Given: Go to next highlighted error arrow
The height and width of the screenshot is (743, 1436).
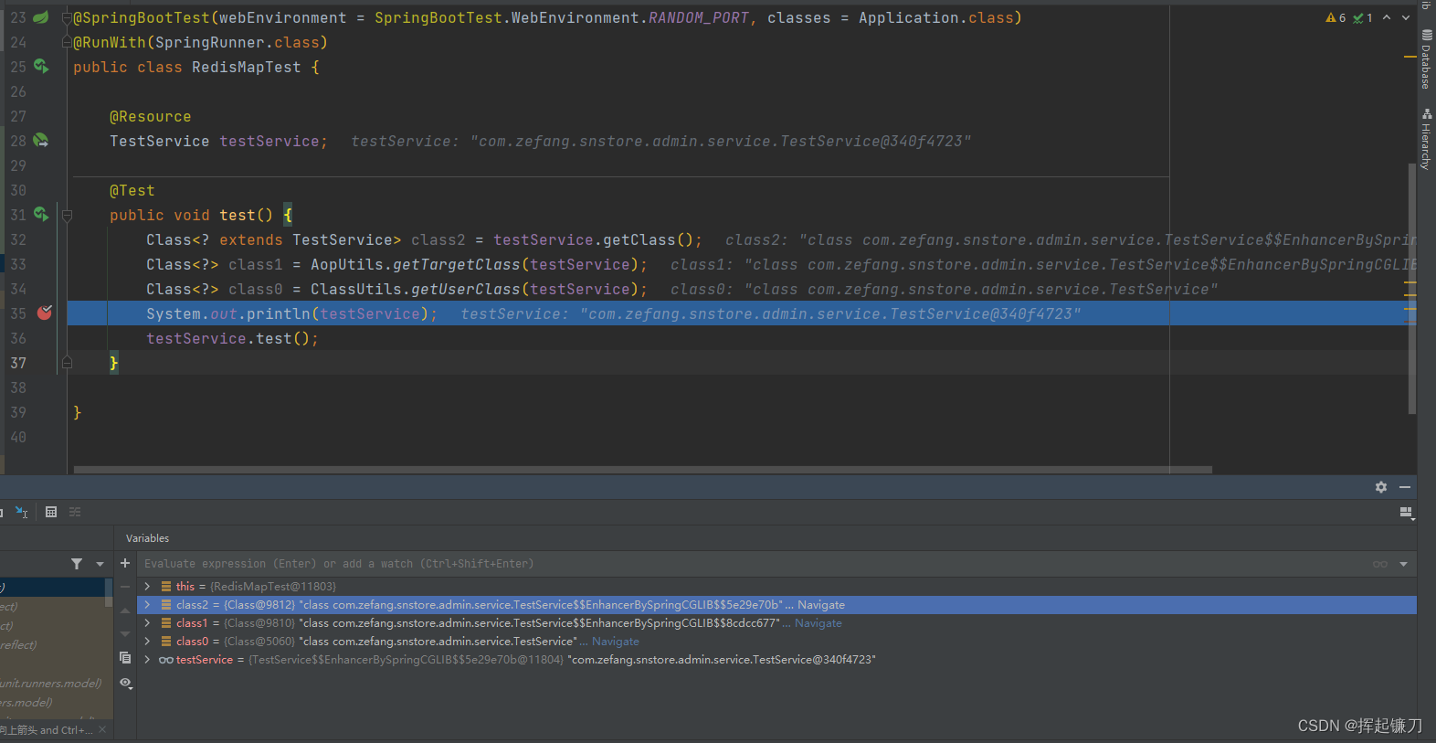Looking at the screenshot, I should coord(1406,17).
